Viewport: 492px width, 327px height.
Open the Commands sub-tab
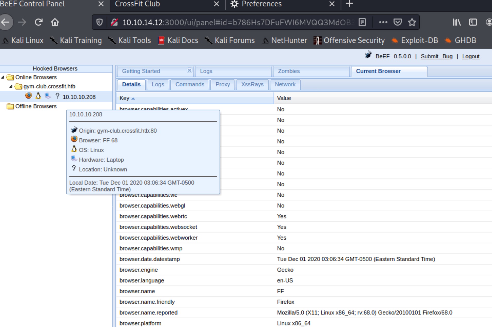pyautogui.click(x=190, y=85)
